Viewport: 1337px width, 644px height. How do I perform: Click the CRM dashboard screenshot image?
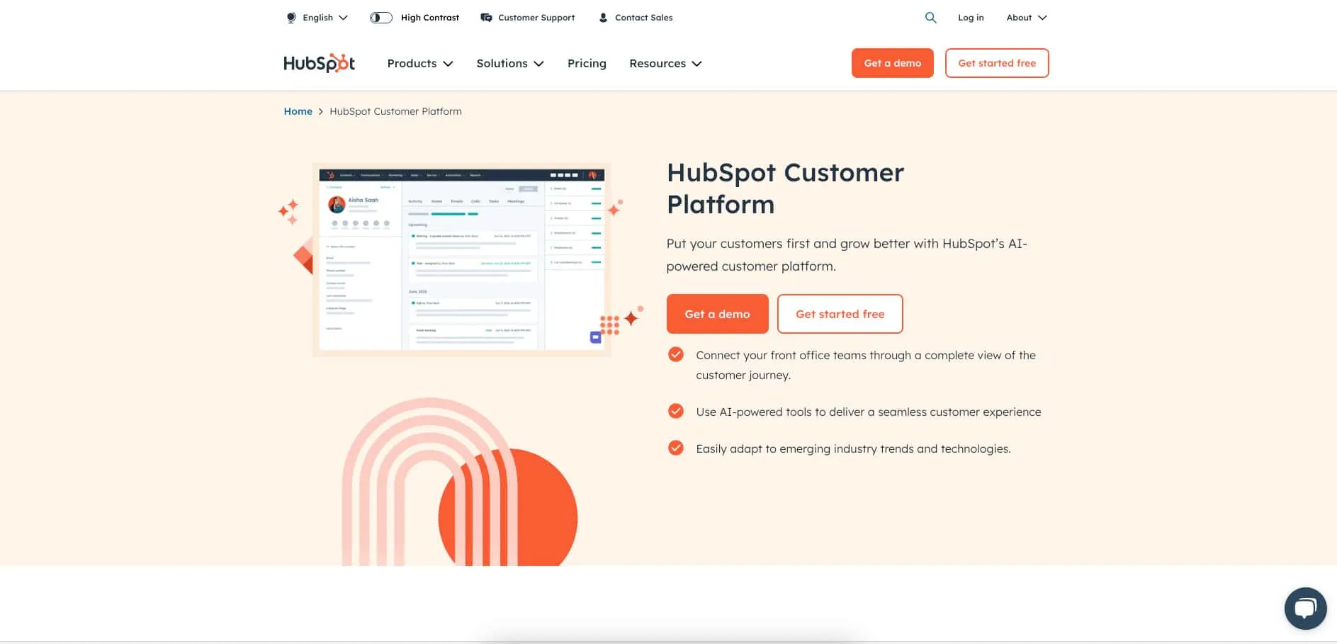click(x=462, y=259)
